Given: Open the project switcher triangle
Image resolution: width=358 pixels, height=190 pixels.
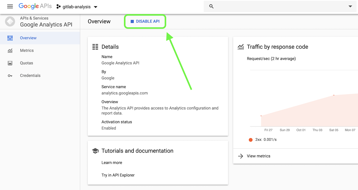Looking at the screenshot, I should point(96,7).
